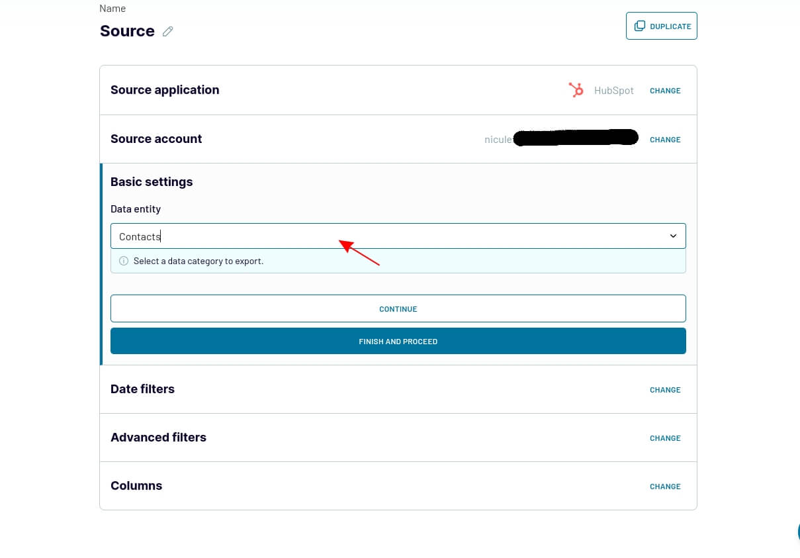
Task: Click the Duplicate button
Action: pyautogui.click(x=662, y=26)
